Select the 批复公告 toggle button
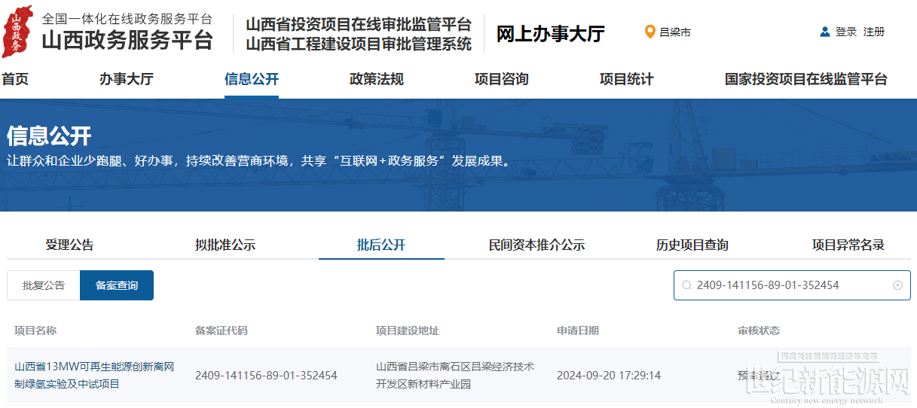 click(44, 285)
